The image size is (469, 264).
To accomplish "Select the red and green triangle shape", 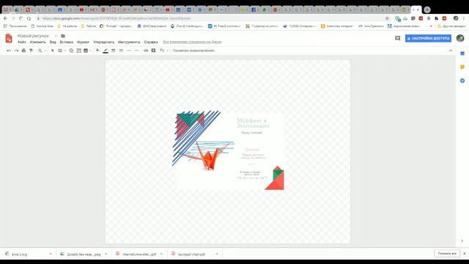I will click(x=275, y=178).
